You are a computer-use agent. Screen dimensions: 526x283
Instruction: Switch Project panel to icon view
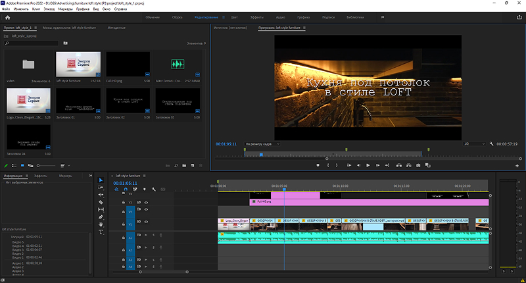coord(22,165)
